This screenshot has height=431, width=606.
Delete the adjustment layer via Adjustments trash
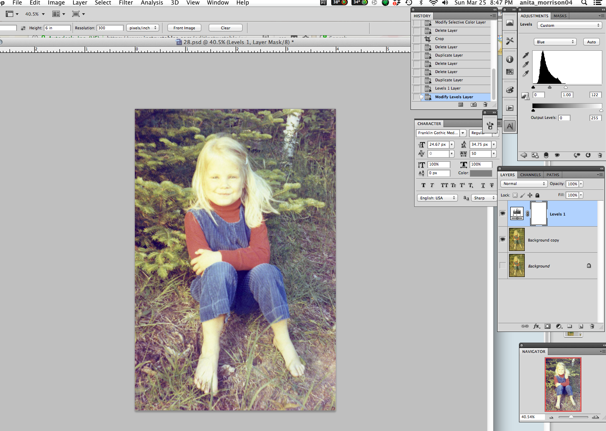point(600,155)
